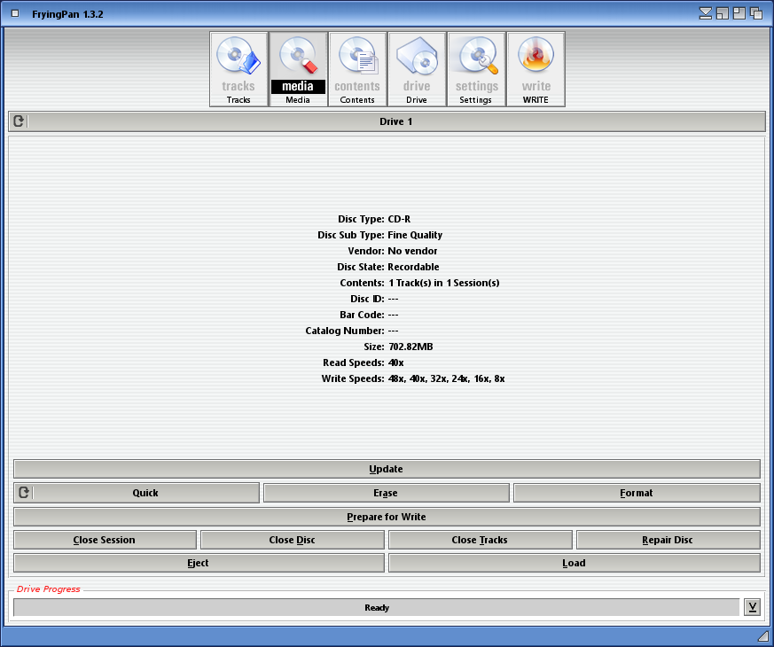The image size is (774, 647).
Task: Click the Ready progress bar
Action: [376, 607]
